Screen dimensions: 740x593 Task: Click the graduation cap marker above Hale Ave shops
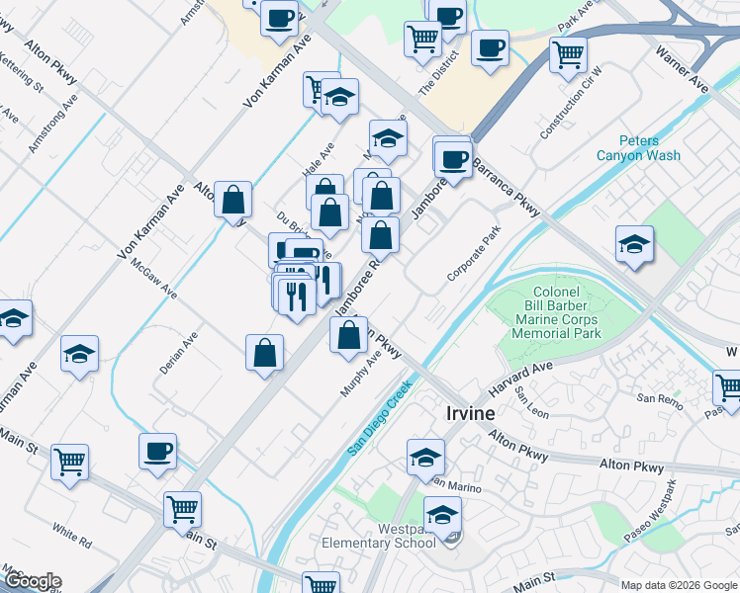(x=388, y=138)
